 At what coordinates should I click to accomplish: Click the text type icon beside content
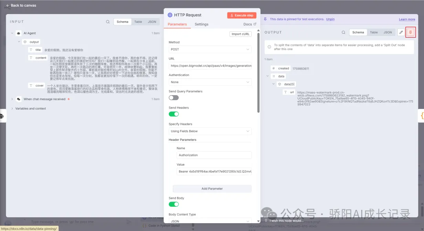pyautogui.click(x=31, y=58)
